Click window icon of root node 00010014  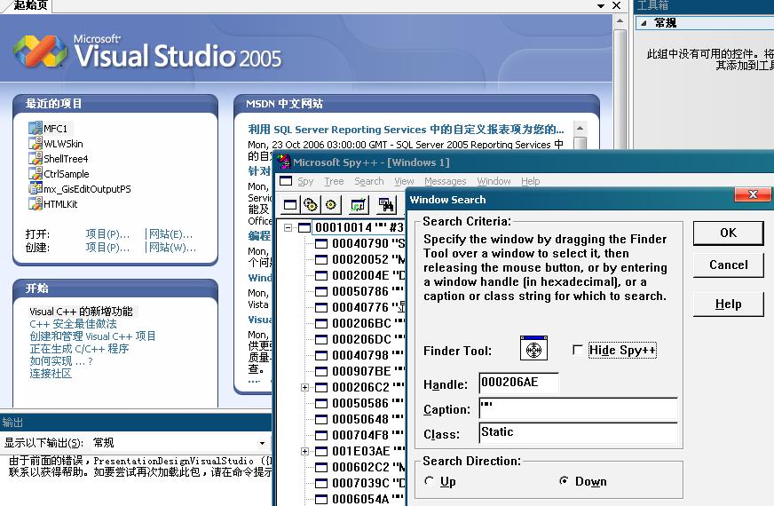[x=304, y=227]
